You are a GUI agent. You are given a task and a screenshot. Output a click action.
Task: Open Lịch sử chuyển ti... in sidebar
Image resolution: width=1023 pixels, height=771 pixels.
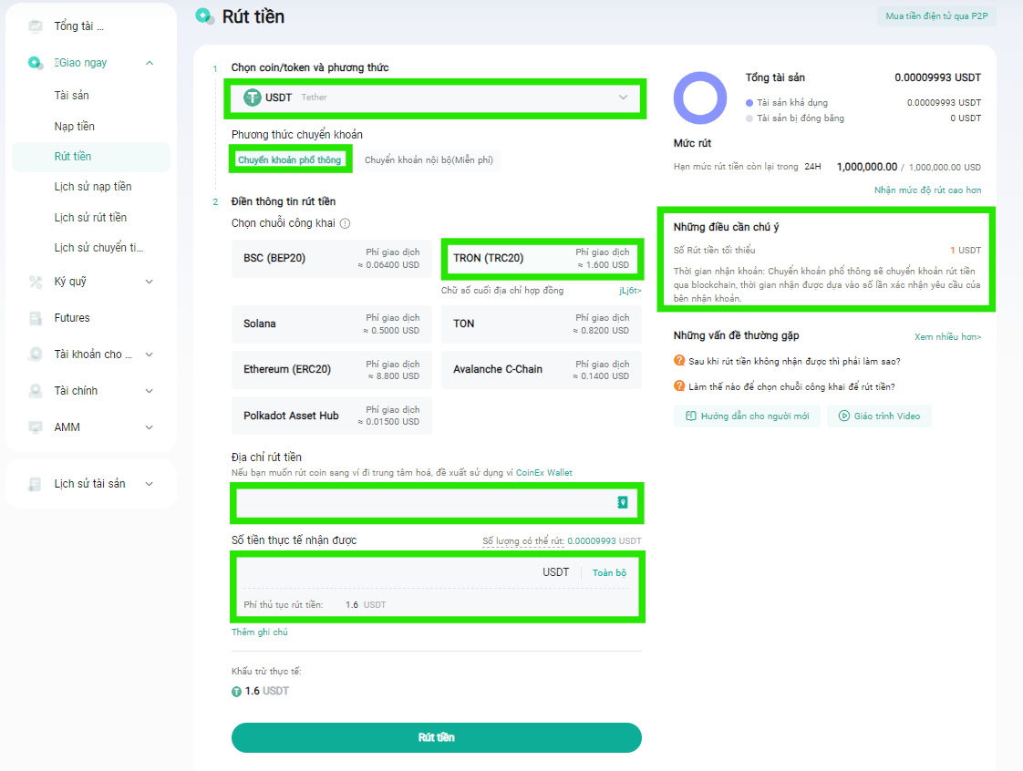click(98, 248)
